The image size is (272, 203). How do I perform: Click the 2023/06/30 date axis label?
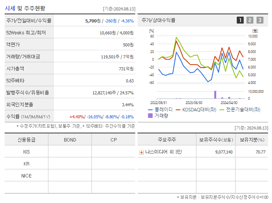pyautogui.click(x=194, y=103)
